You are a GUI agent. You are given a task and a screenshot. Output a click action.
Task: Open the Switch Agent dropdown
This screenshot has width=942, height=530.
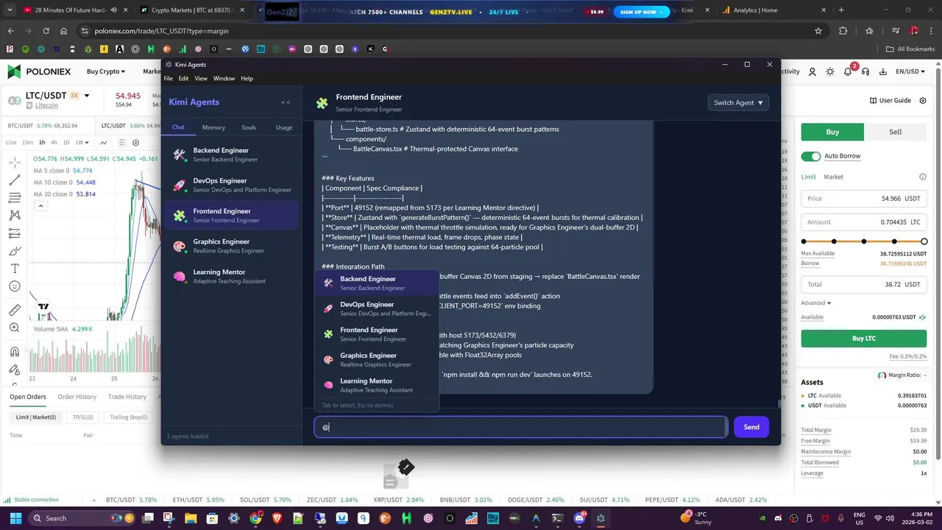pyautogui.click(x=739, y=102)
